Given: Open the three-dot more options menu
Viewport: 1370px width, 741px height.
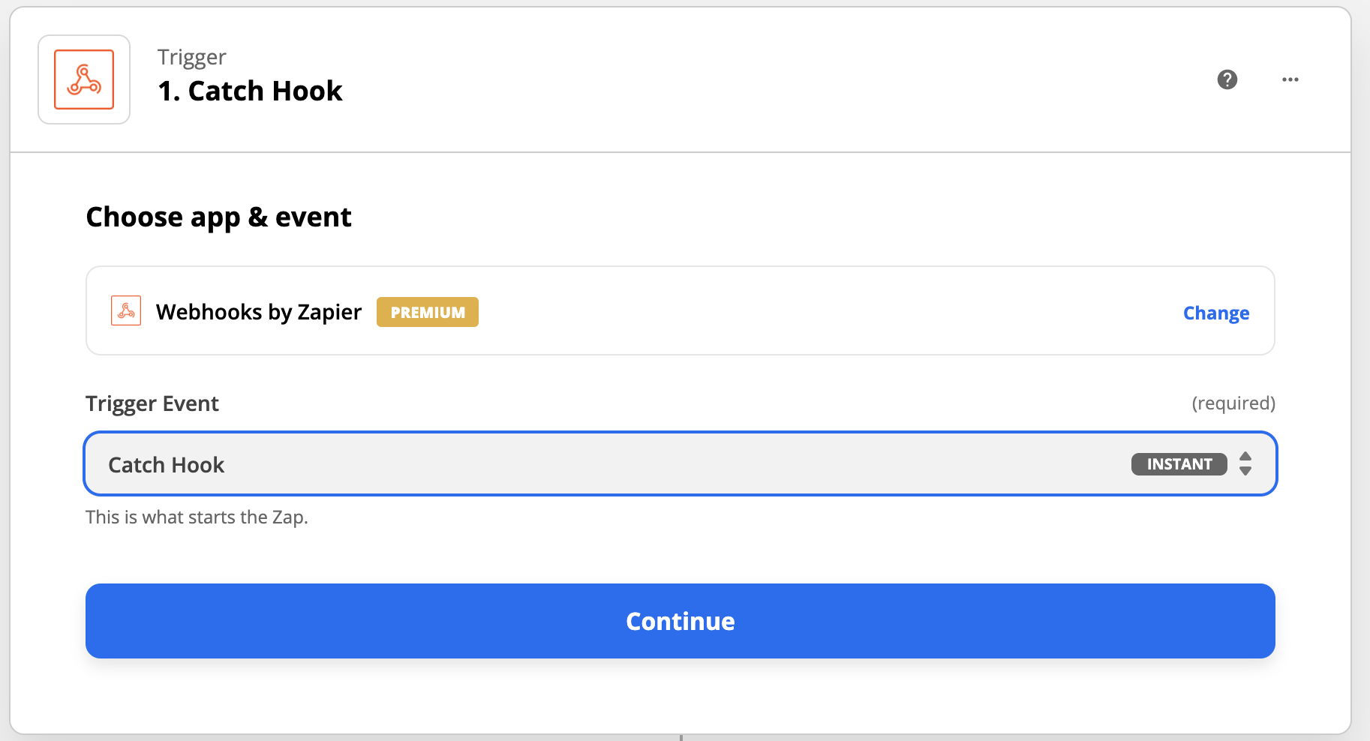Looking at the screenshot, I should (1290, 79).
